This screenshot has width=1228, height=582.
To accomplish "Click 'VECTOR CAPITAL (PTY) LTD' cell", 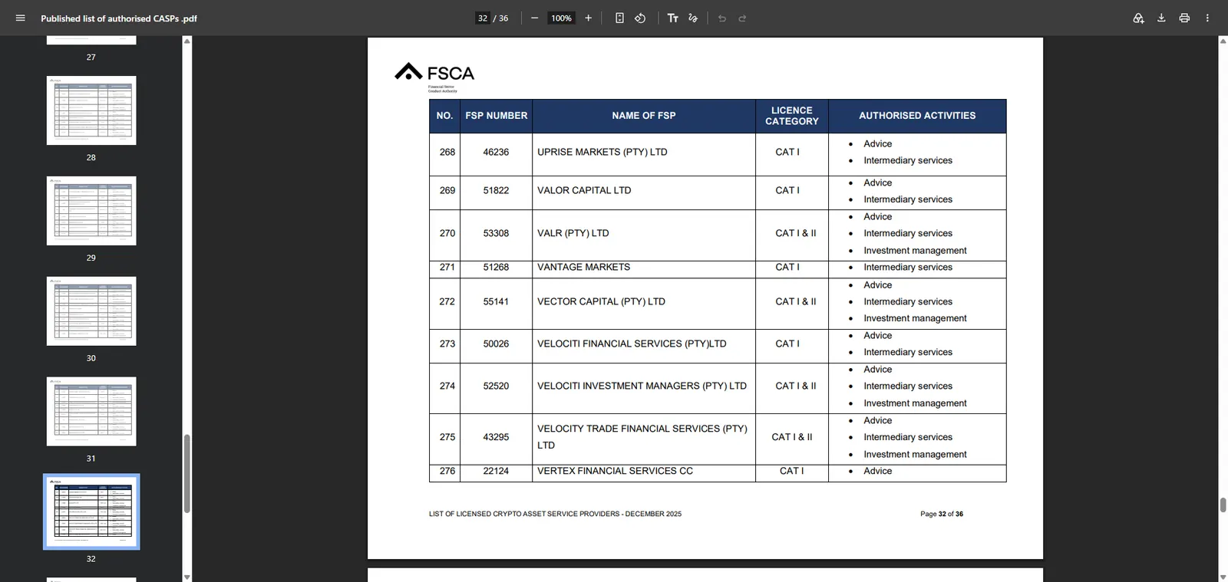I will coord(643,304).
